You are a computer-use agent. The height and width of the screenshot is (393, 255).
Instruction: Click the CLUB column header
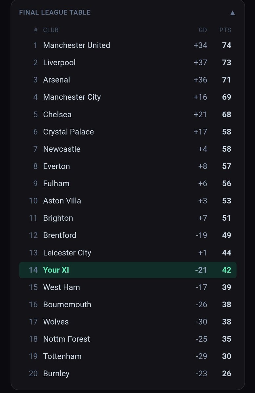[x=51, y=30]
